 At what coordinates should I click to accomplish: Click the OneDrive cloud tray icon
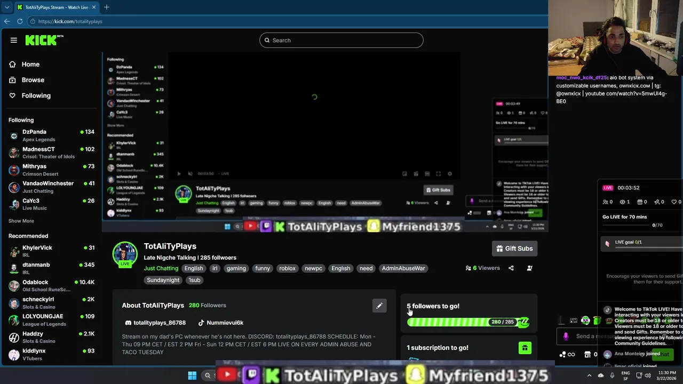point(601,375)
